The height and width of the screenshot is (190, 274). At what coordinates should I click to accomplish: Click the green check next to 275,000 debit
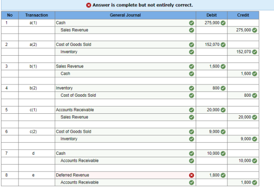(223, 23)
